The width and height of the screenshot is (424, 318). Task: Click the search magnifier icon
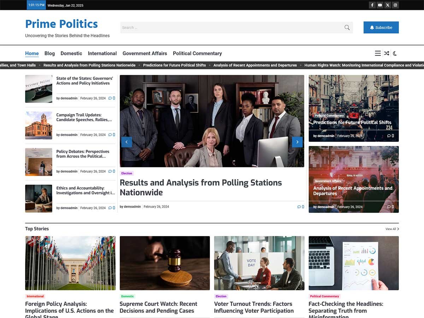(x=347, y=28)
